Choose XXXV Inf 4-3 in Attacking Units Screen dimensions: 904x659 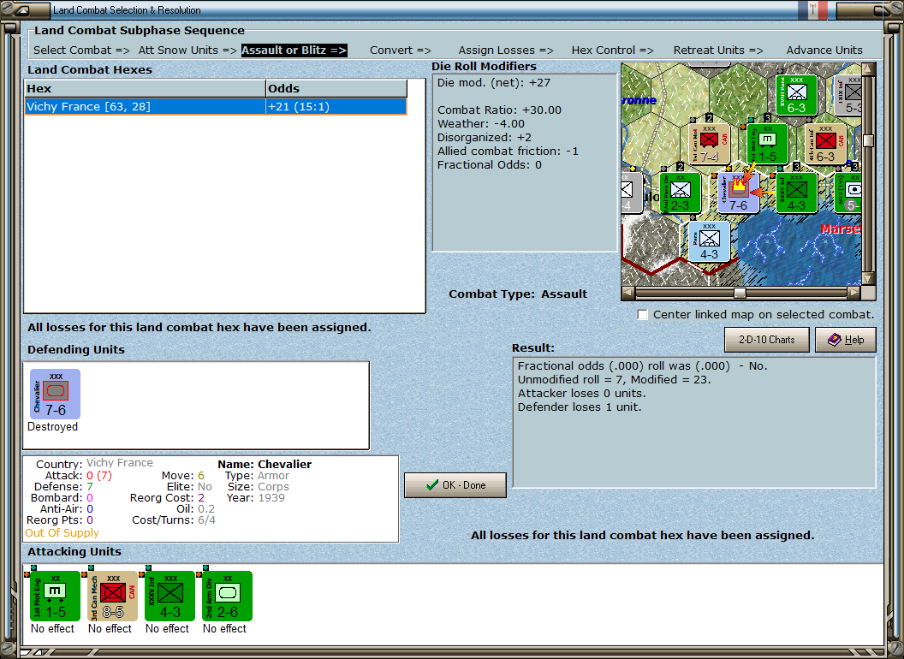(x=170, y=597)
